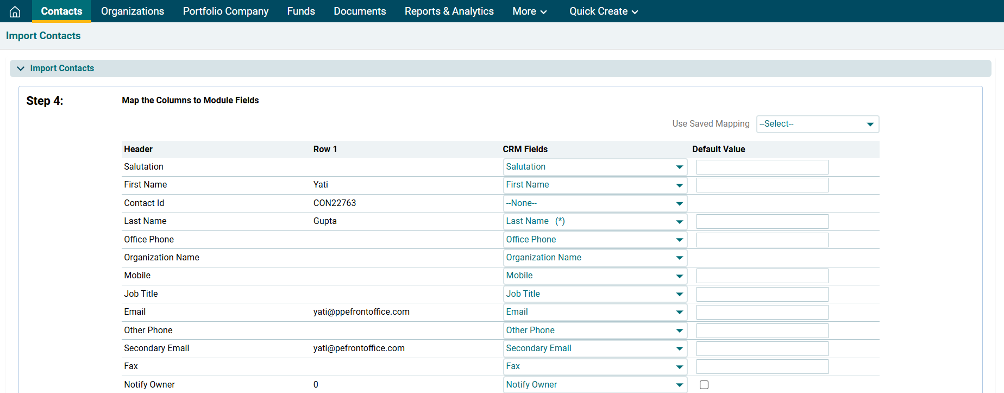Click the Import Contacts page title link
The width and height of the screenshot is (1004, 393).
pyautogui.click(x=43, y=36)
